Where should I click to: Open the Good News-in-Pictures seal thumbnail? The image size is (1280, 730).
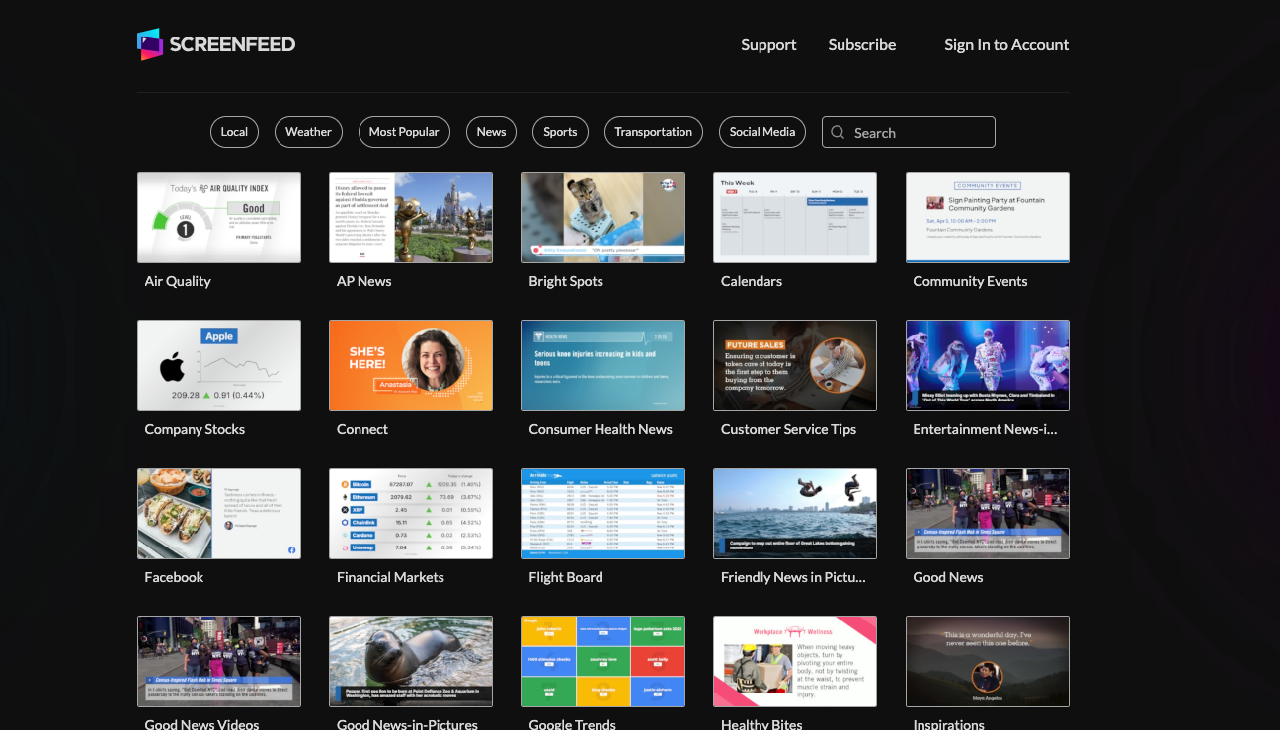[x=411, y=661]
